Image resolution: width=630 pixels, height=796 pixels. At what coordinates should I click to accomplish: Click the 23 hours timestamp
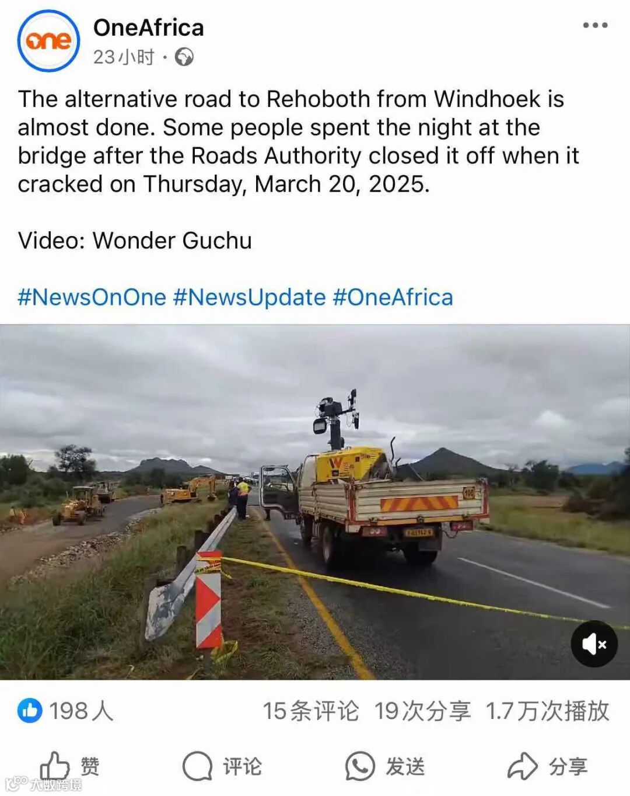coord(124,57)
